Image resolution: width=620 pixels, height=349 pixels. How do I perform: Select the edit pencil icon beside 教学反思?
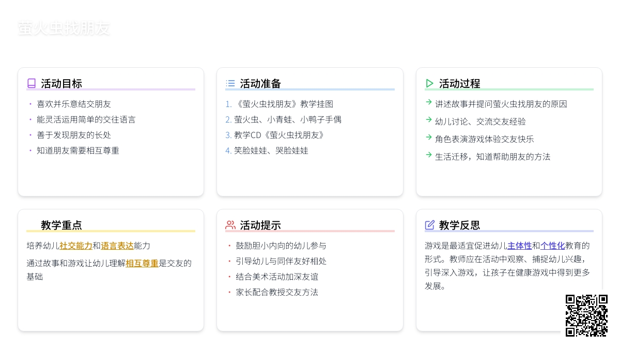pyautogui.click(x=429, y=225)
